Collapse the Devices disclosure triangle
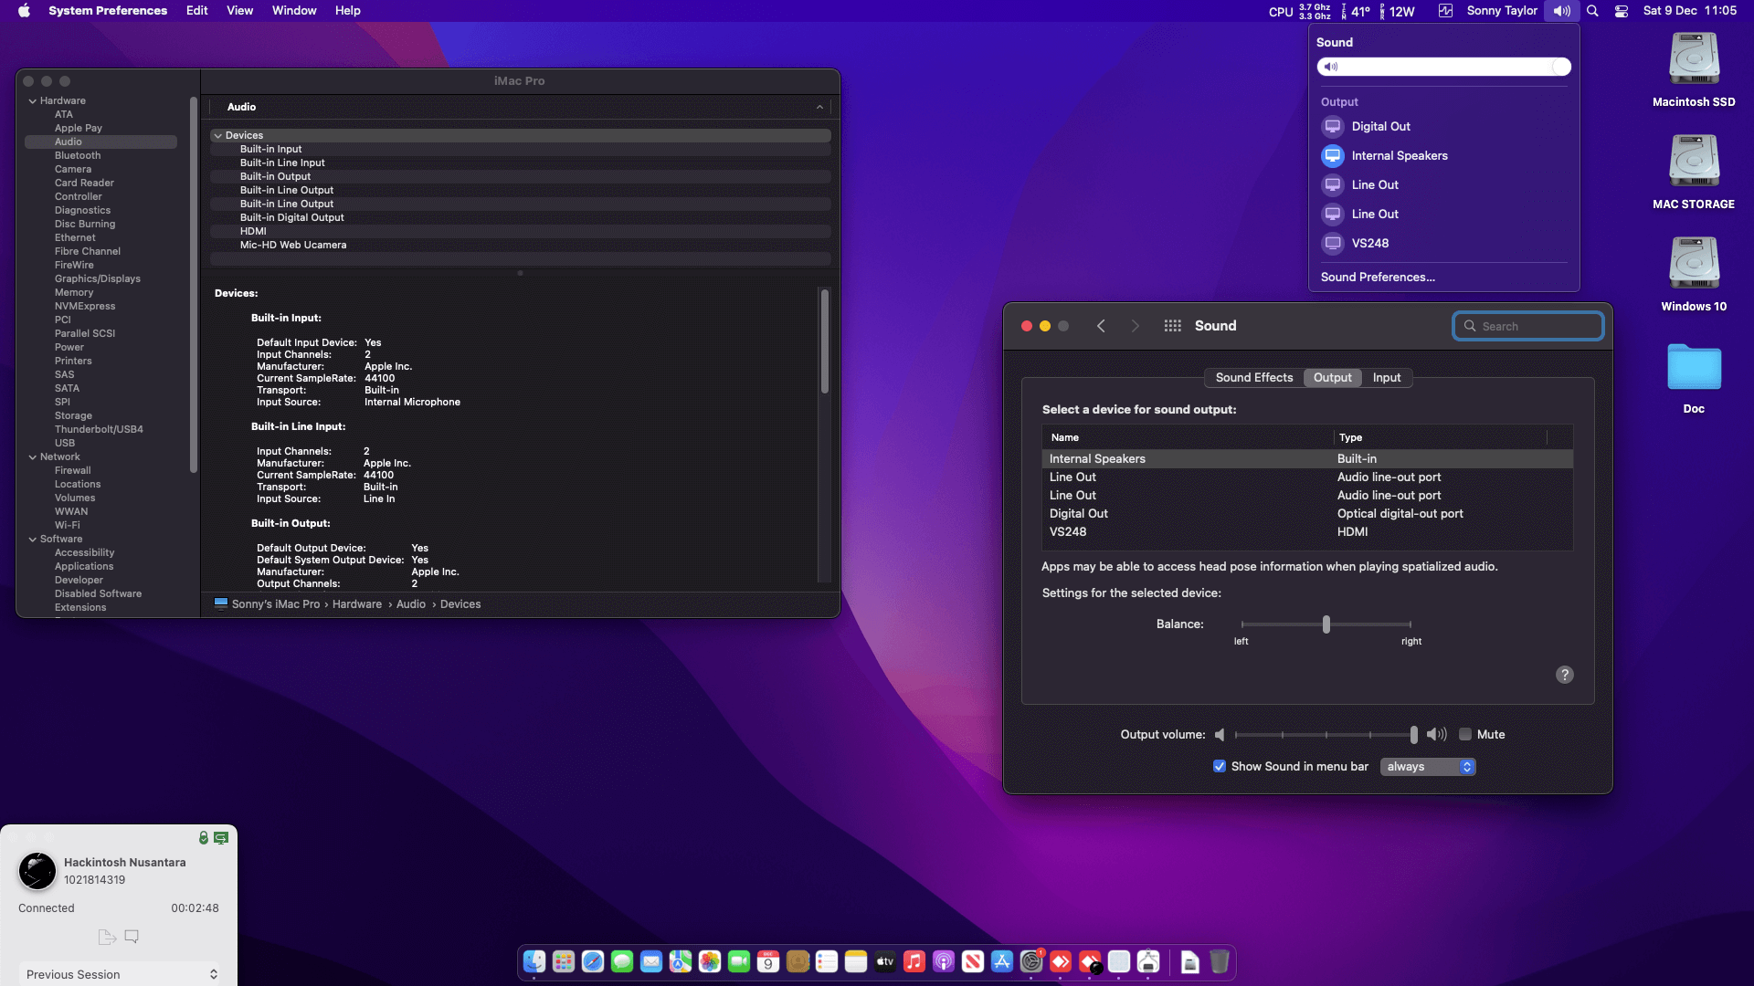Screen dimensions: 1754x986 (218, 135)
